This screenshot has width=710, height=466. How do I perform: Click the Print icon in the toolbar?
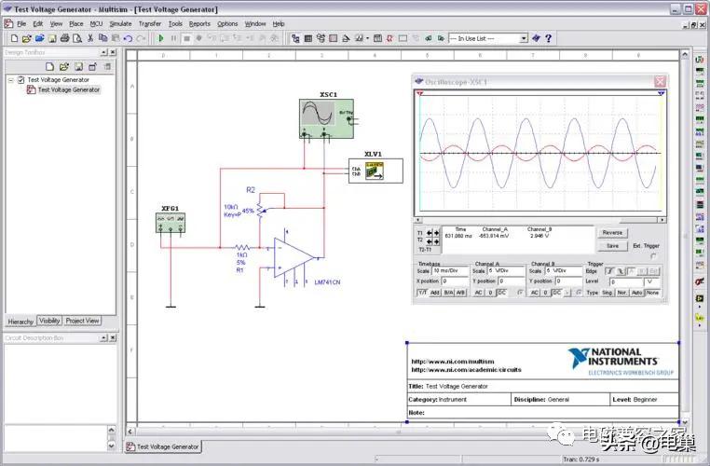(x=64, y=38)
